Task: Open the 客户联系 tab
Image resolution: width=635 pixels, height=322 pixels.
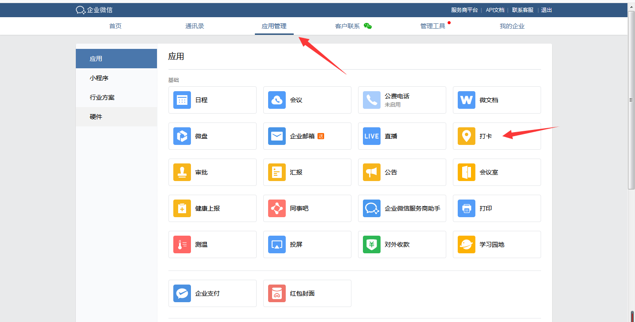Action: click(x=347, y=26)
